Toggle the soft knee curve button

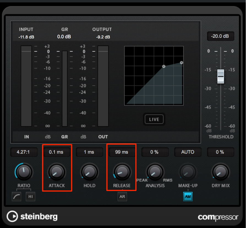tap(17, 197)
